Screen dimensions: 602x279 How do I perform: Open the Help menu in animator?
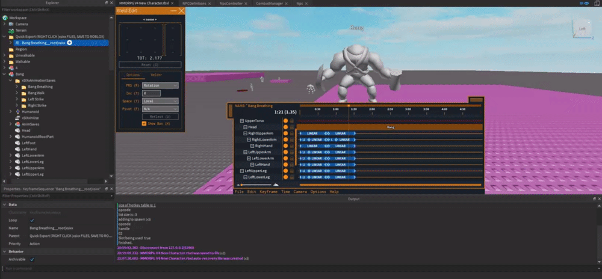tap(334, 192)
